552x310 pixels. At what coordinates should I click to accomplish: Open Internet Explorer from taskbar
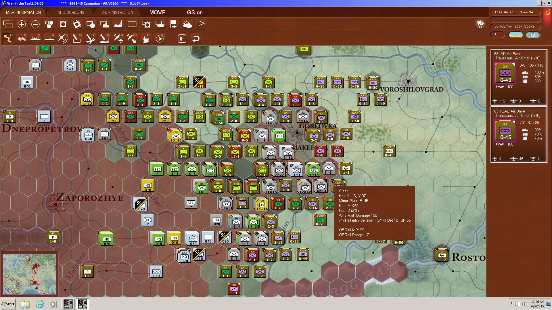click(39, 304)
